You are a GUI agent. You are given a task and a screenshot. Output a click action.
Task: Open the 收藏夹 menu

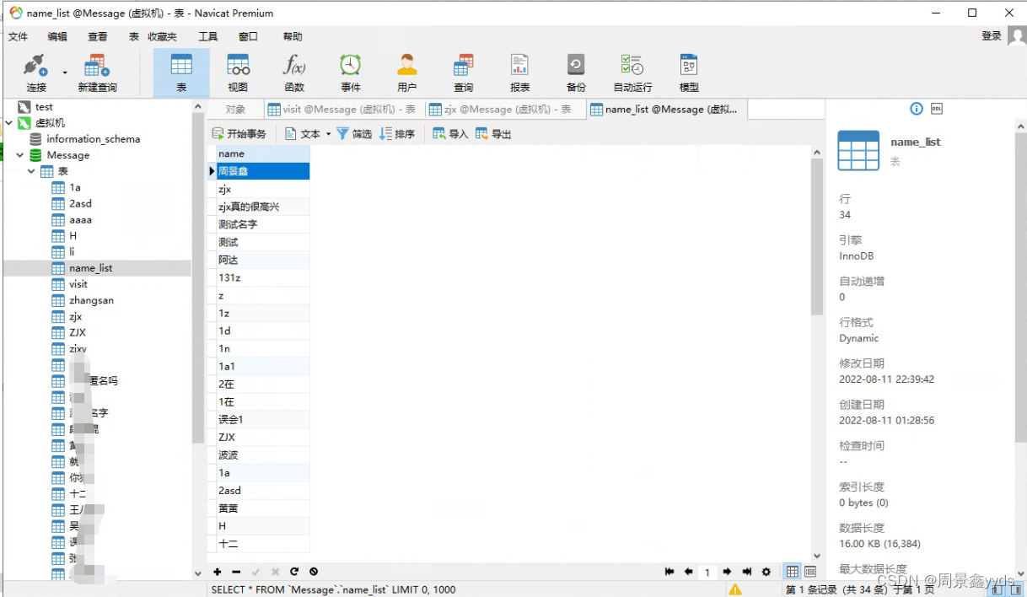click(x=163, y=36)
